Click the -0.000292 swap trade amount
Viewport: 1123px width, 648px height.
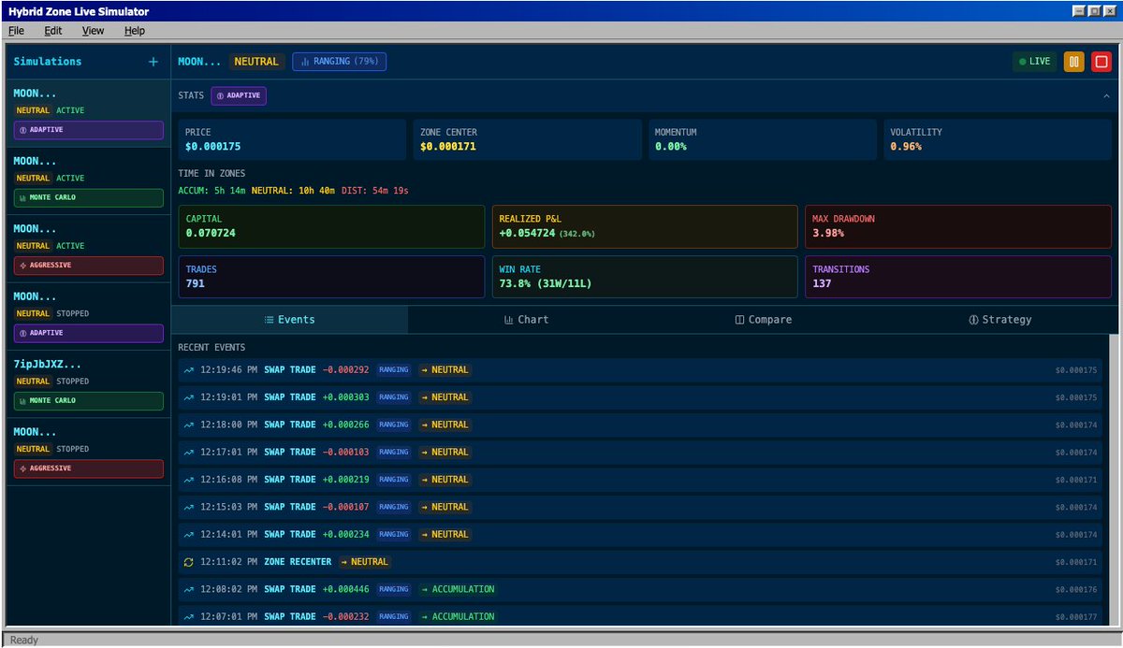click(346, 370)
